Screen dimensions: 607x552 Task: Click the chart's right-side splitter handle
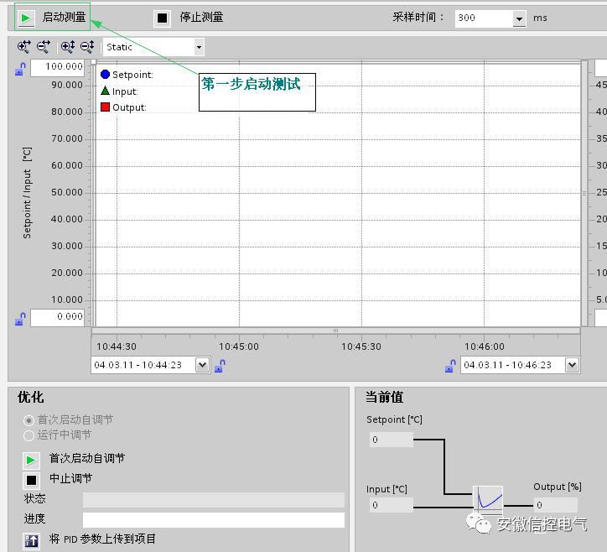point(584,193)
